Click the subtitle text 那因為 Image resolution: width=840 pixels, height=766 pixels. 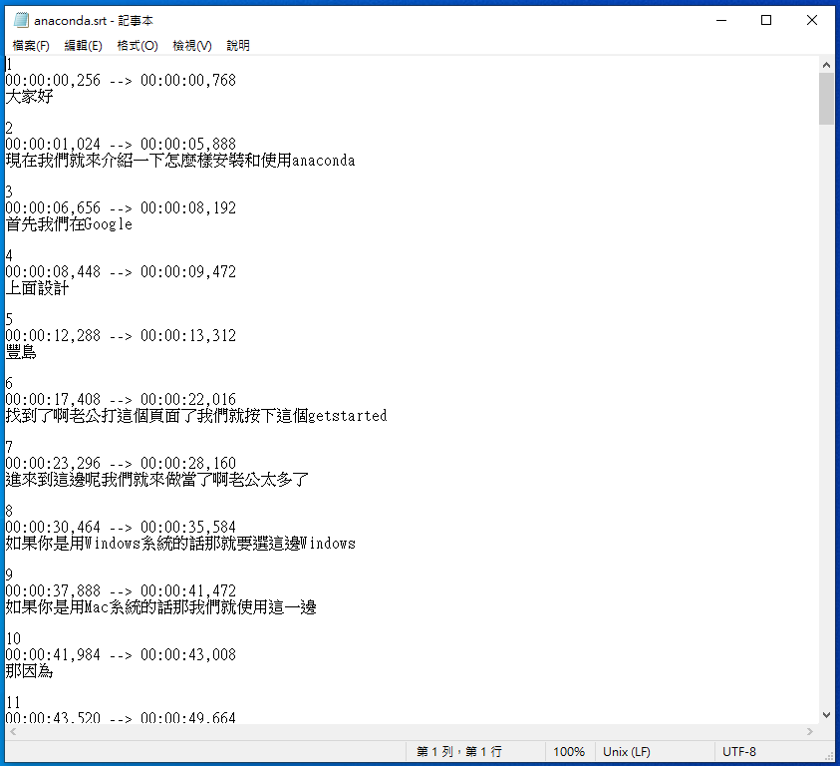pyautogui.click(x=30, y=671)
